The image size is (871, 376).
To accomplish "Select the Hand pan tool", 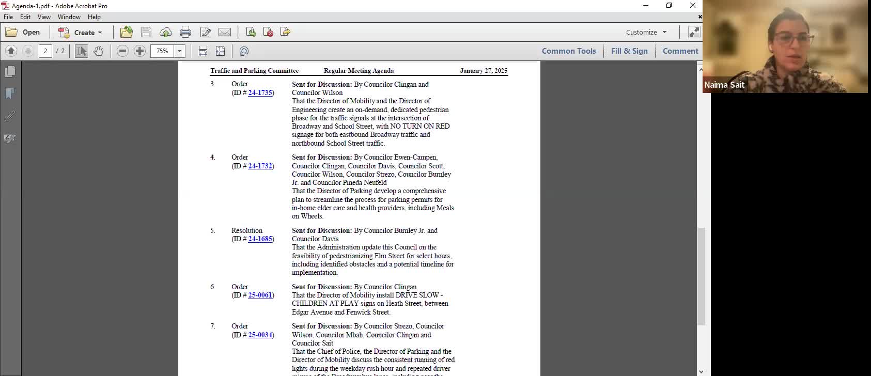I will click(x=99, y=51).
